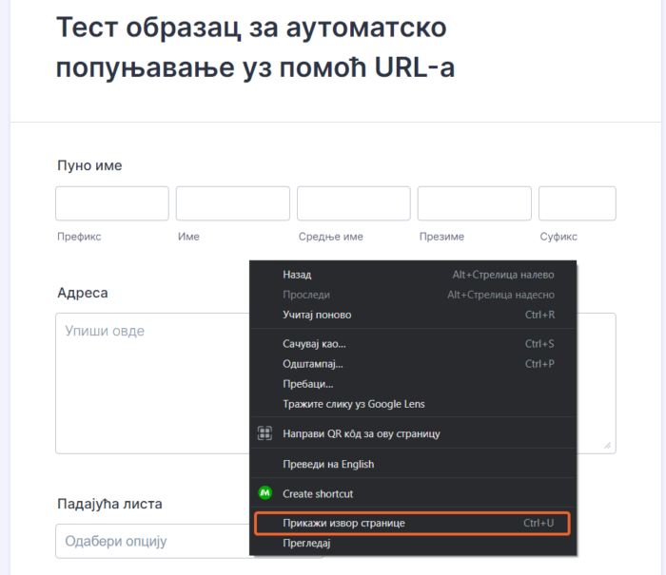Click the QR code icon in context menu
This screenshot has height=575, width=666.
pyautogui.click(x=265, y=433)
